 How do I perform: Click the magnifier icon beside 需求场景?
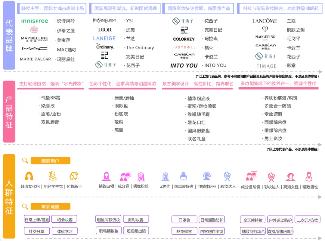pos(25,206)
